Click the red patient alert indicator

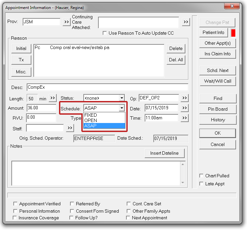tap(233, 33)
